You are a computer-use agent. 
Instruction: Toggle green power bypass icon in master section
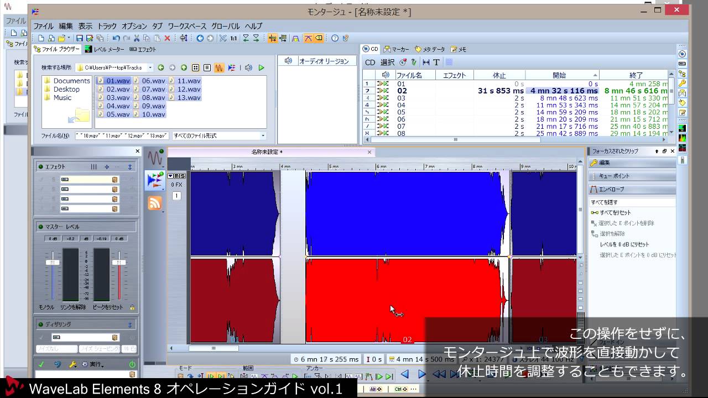(x=132, y=364)
